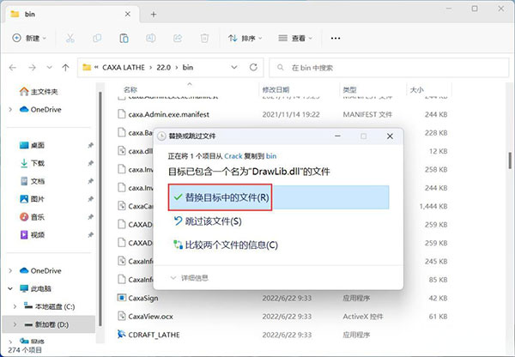Open the View (查看) dropdown

tap(295, 38)
